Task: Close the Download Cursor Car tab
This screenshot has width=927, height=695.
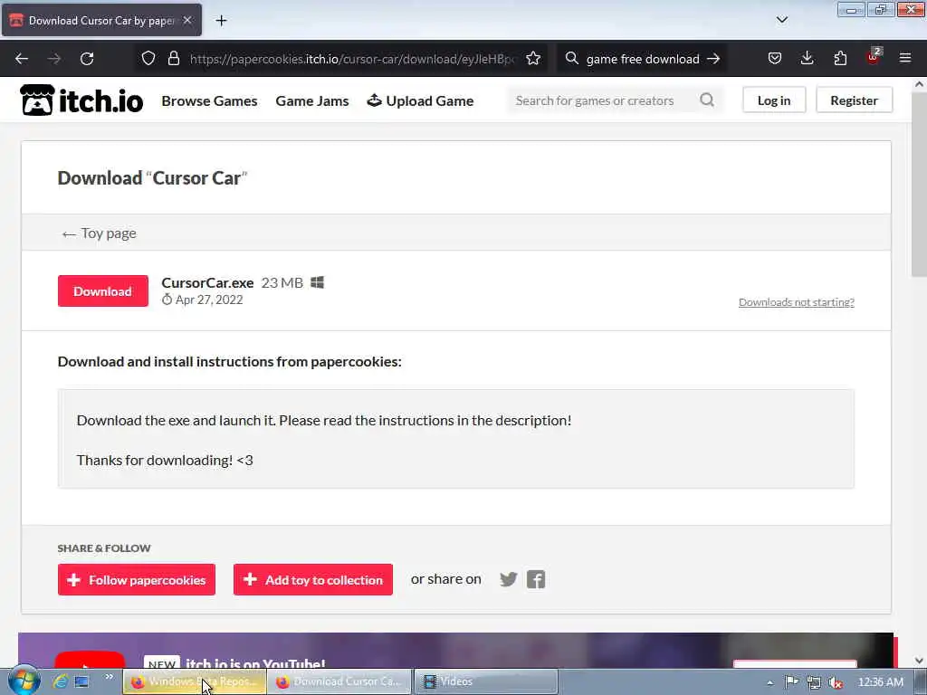Action: pyautogui.click(x=187, y=20)
